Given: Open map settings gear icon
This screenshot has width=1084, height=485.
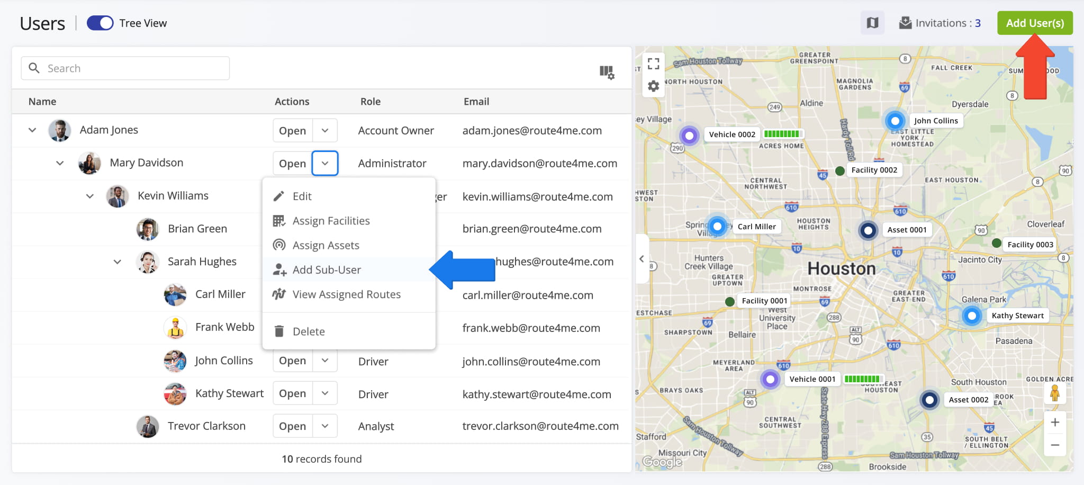Looking at the screenshot, I should coord(654,86).
